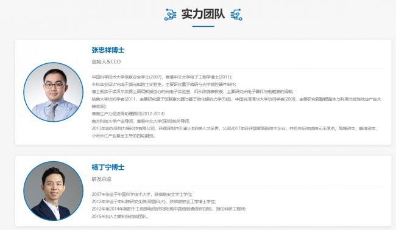Viewport: 396px width, 230px height.
Task: Click the circuit icon left of 实力团队
Action: point(170,15)
